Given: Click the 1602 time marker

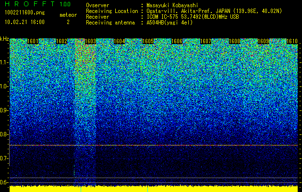Looking at the screenshot, I should 61,41.
